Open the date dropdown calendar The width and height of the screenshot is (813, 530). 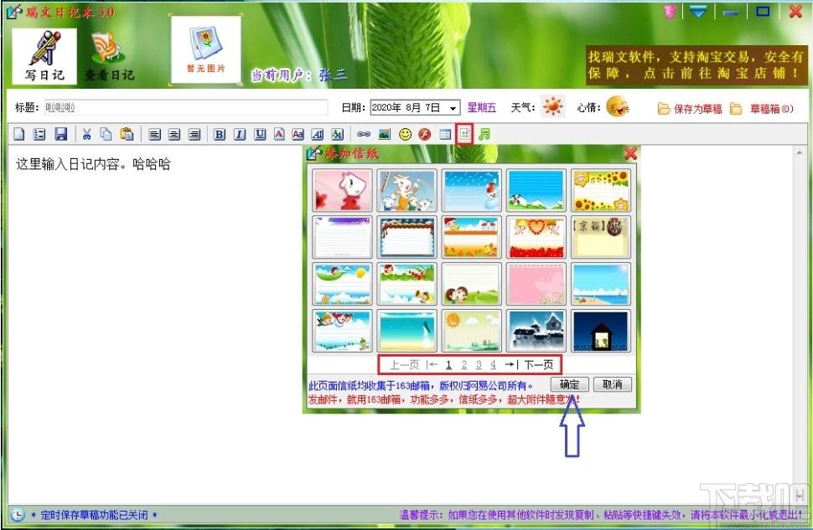pyautogui.click(x=453, y=108)
